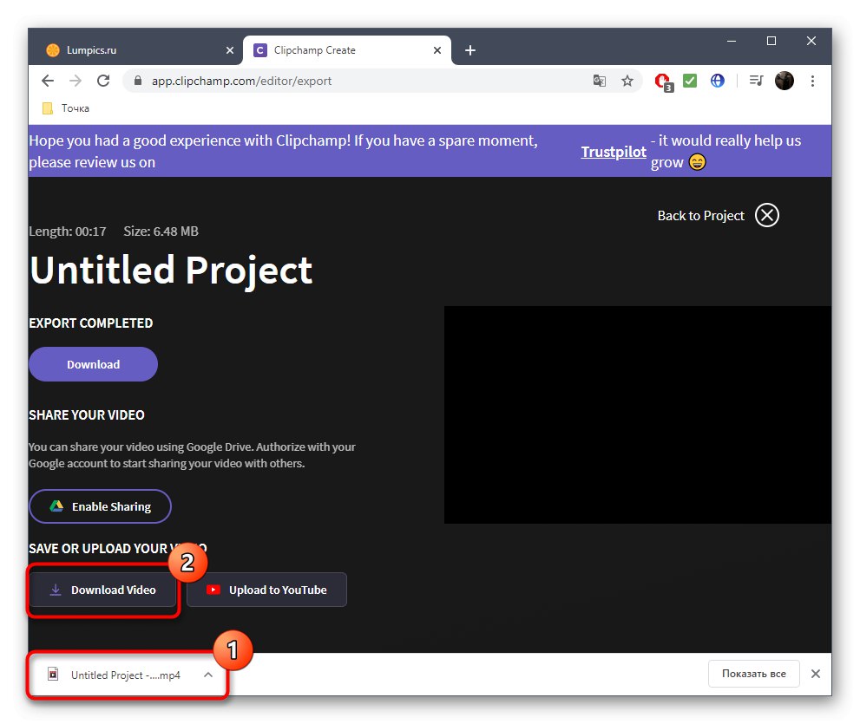860x724 pixels.
Task: Click the site security padlock in the address bar
Action: tap(137, 80)
